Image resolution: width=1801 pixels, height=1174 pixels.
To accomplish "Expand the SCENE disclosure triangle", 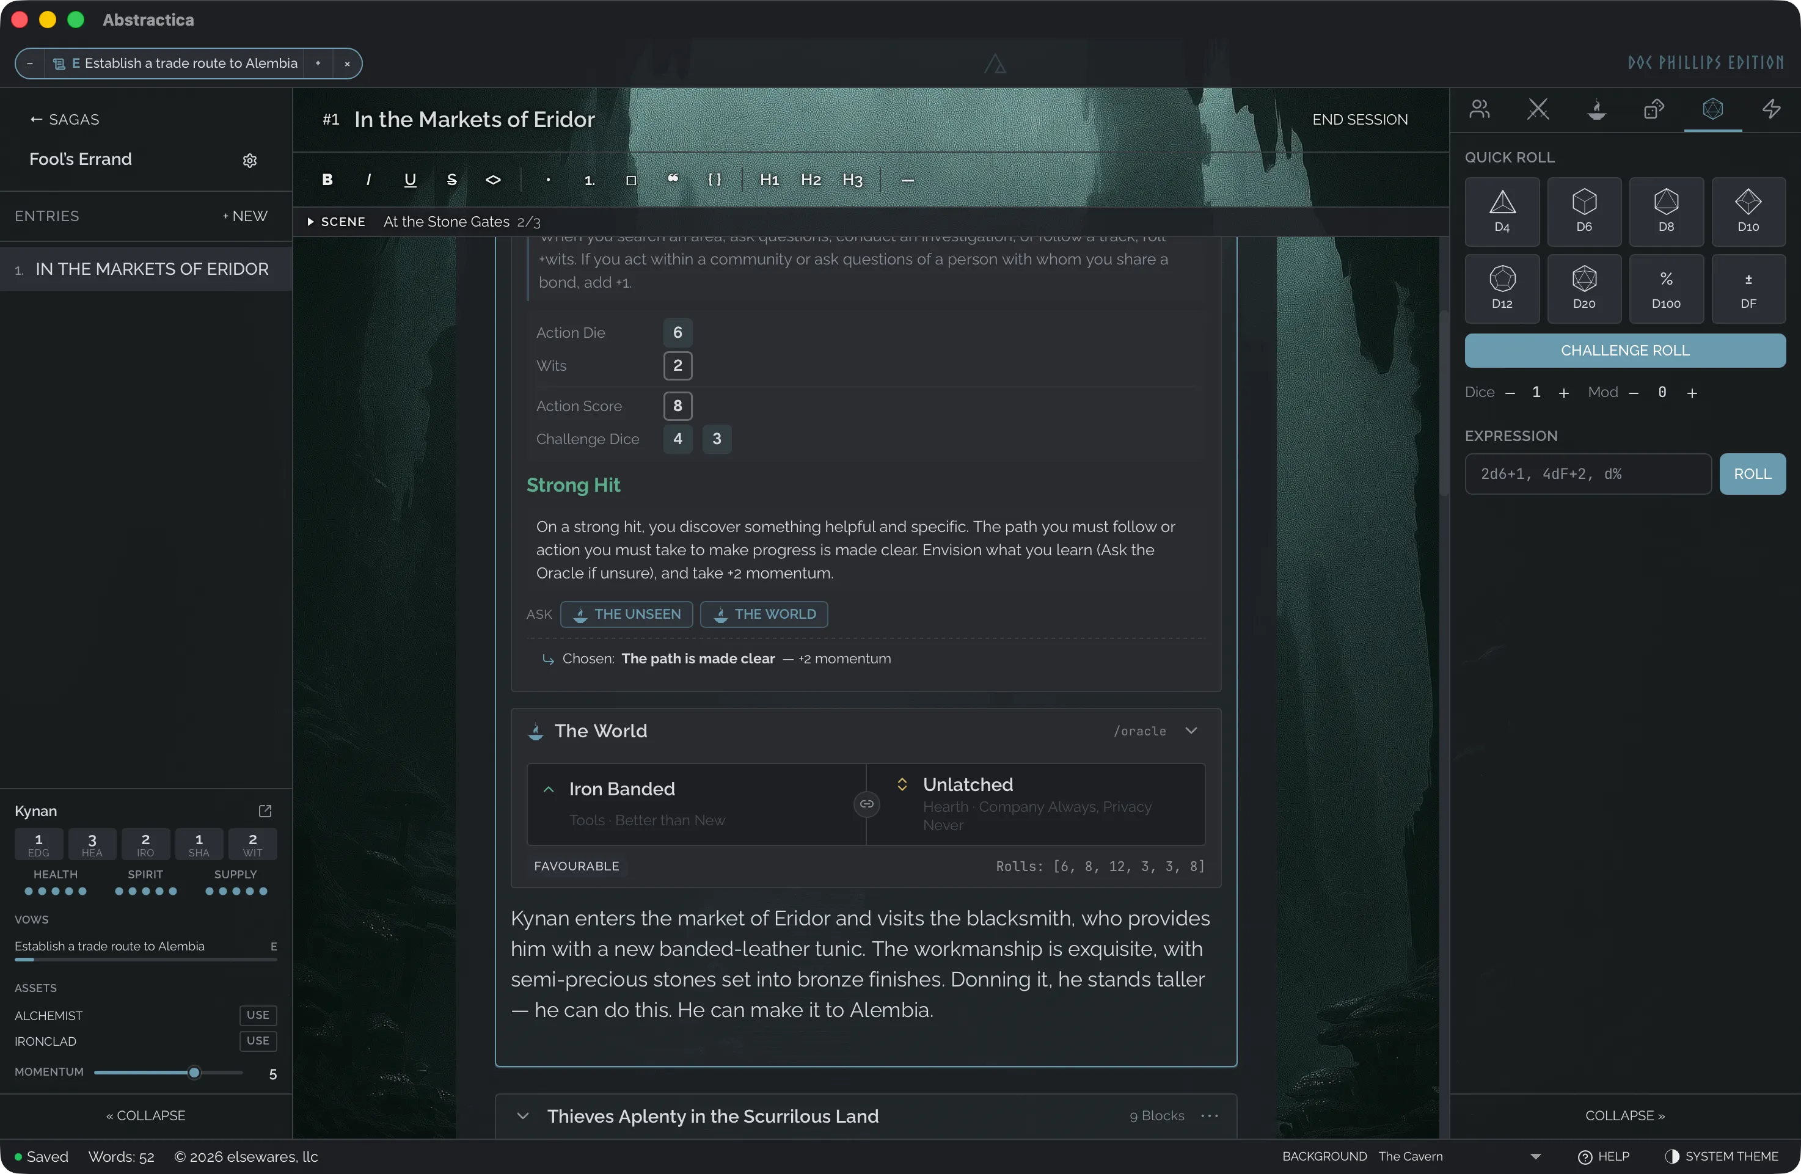I will coord(310,222).
